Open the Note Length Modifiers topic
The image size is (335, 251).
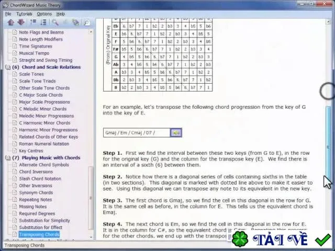(x=41, y=39)
